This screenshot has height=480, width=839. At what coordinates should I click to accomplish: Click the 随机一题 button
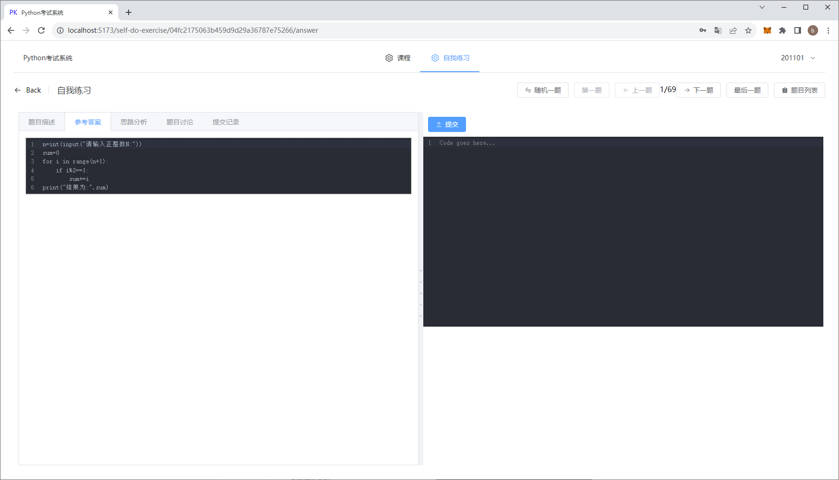(543, 90)
